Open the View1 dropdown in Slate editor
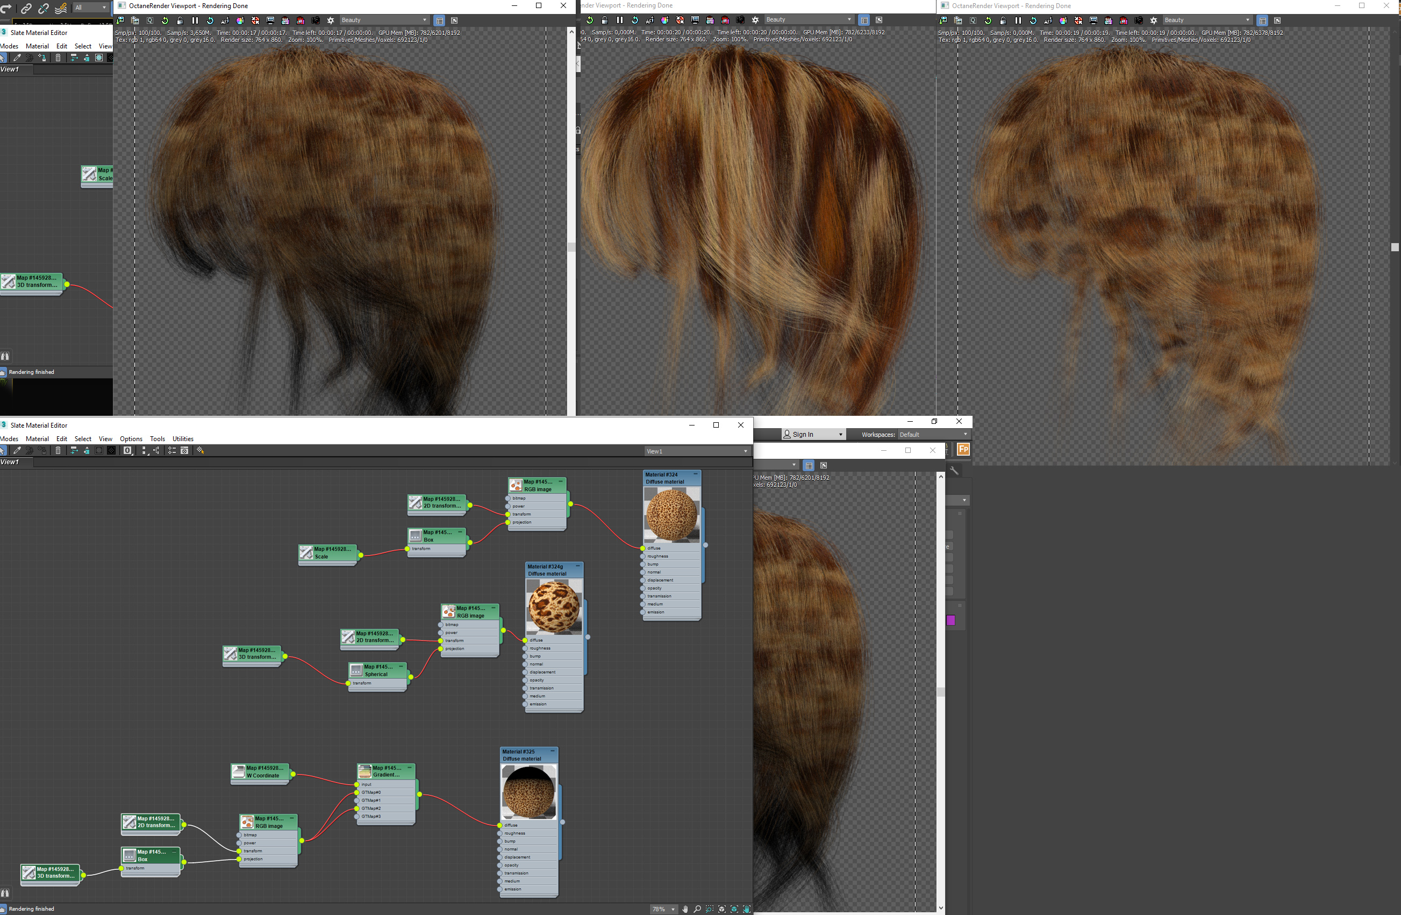Screen dimensions: 1401x915 pos(696,451)
